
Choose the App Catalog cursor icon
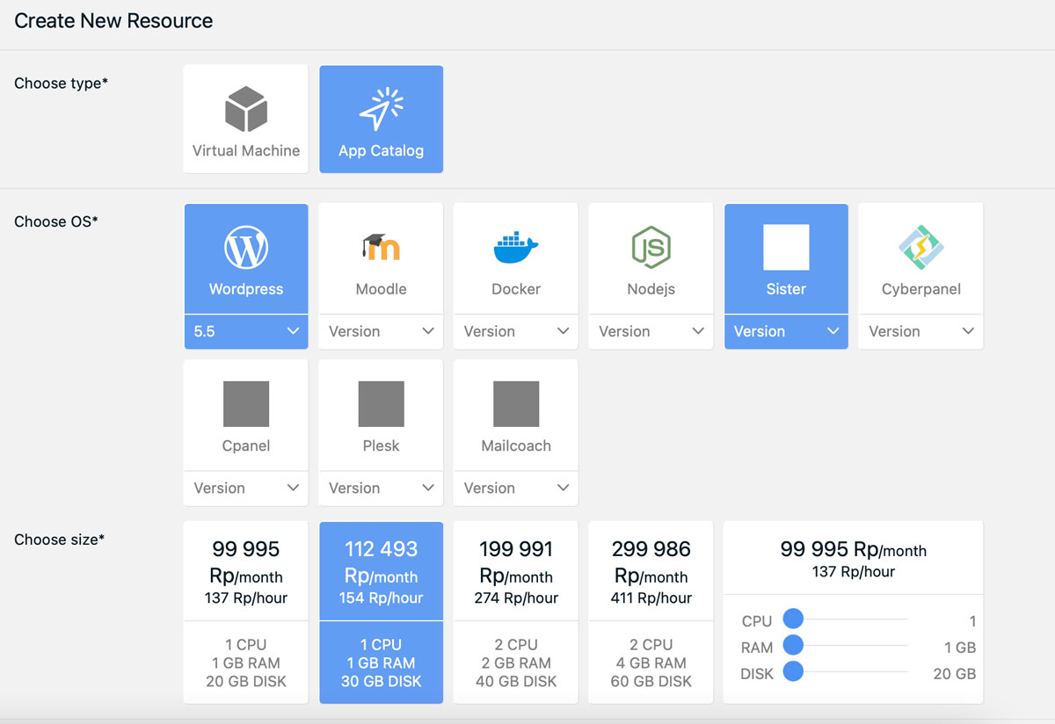tap(381, 109)
